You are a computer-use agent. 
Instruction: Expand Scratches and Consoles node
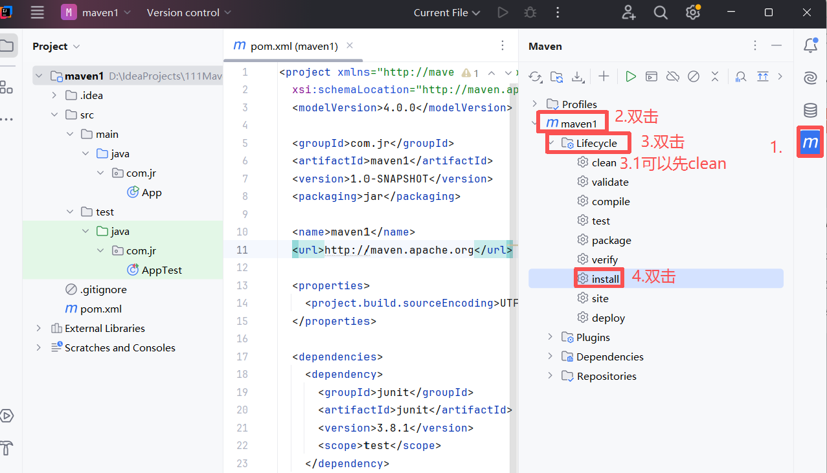(x=40, y=347)
